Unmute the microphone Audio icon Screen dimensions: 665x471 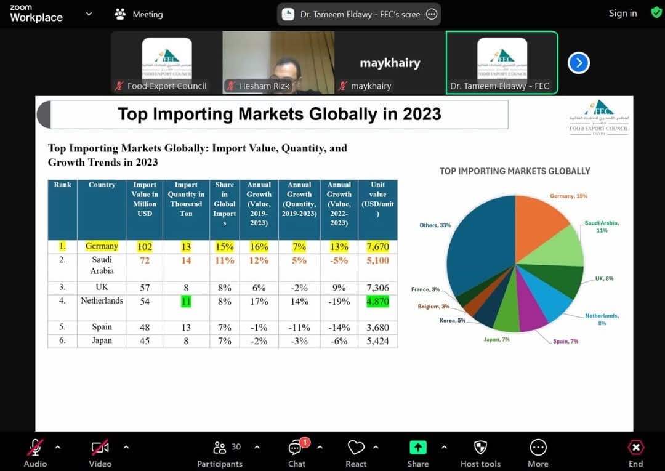tap(35, 448)
